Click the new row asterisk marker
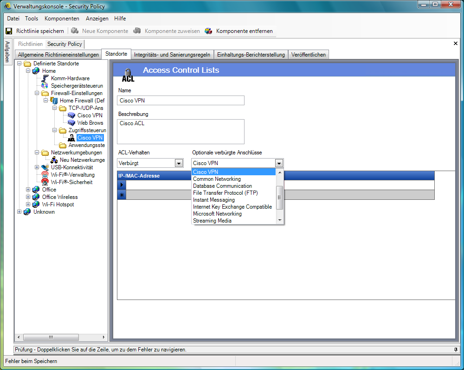This screenshot has width=464, height=370. (122, 195)
